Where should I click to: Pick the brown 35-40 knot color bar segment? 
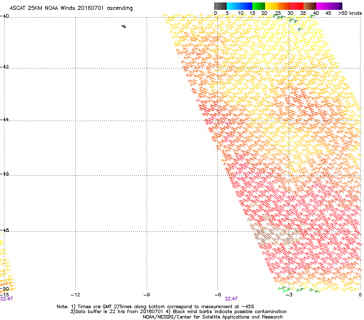[310, 6]
